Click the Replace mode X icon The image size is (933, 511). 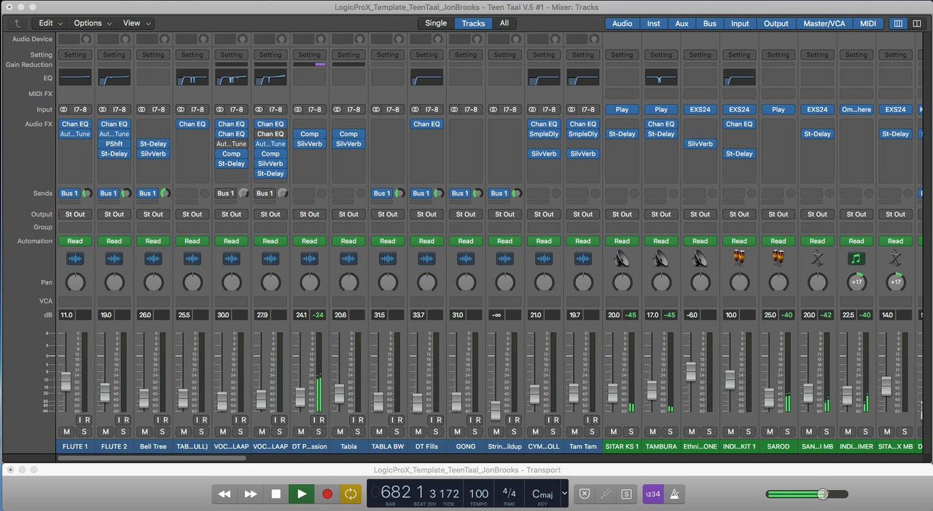584,494
